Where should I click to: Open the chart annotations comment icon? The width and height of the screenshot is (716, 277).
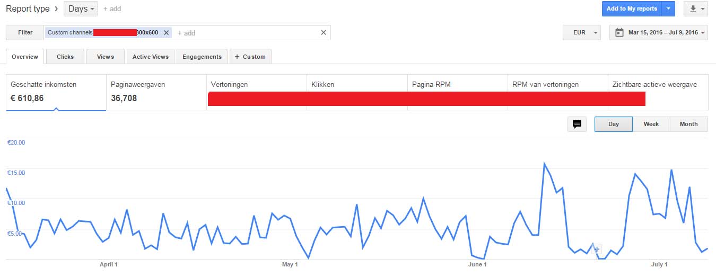pyautogui.click(x=577, y=124)
